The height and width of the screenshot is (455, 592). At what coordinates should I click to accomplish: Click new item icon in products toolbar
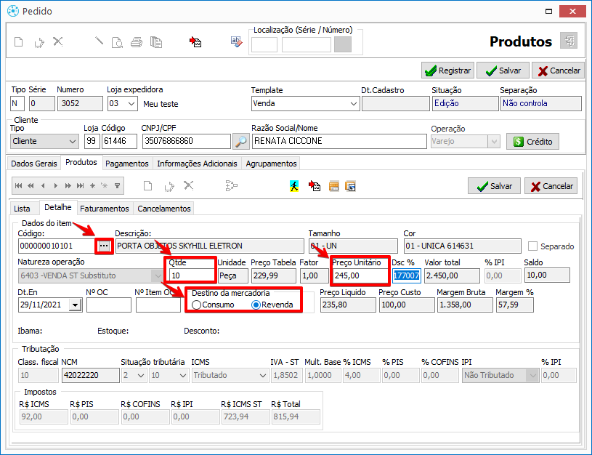coord(148,185)
